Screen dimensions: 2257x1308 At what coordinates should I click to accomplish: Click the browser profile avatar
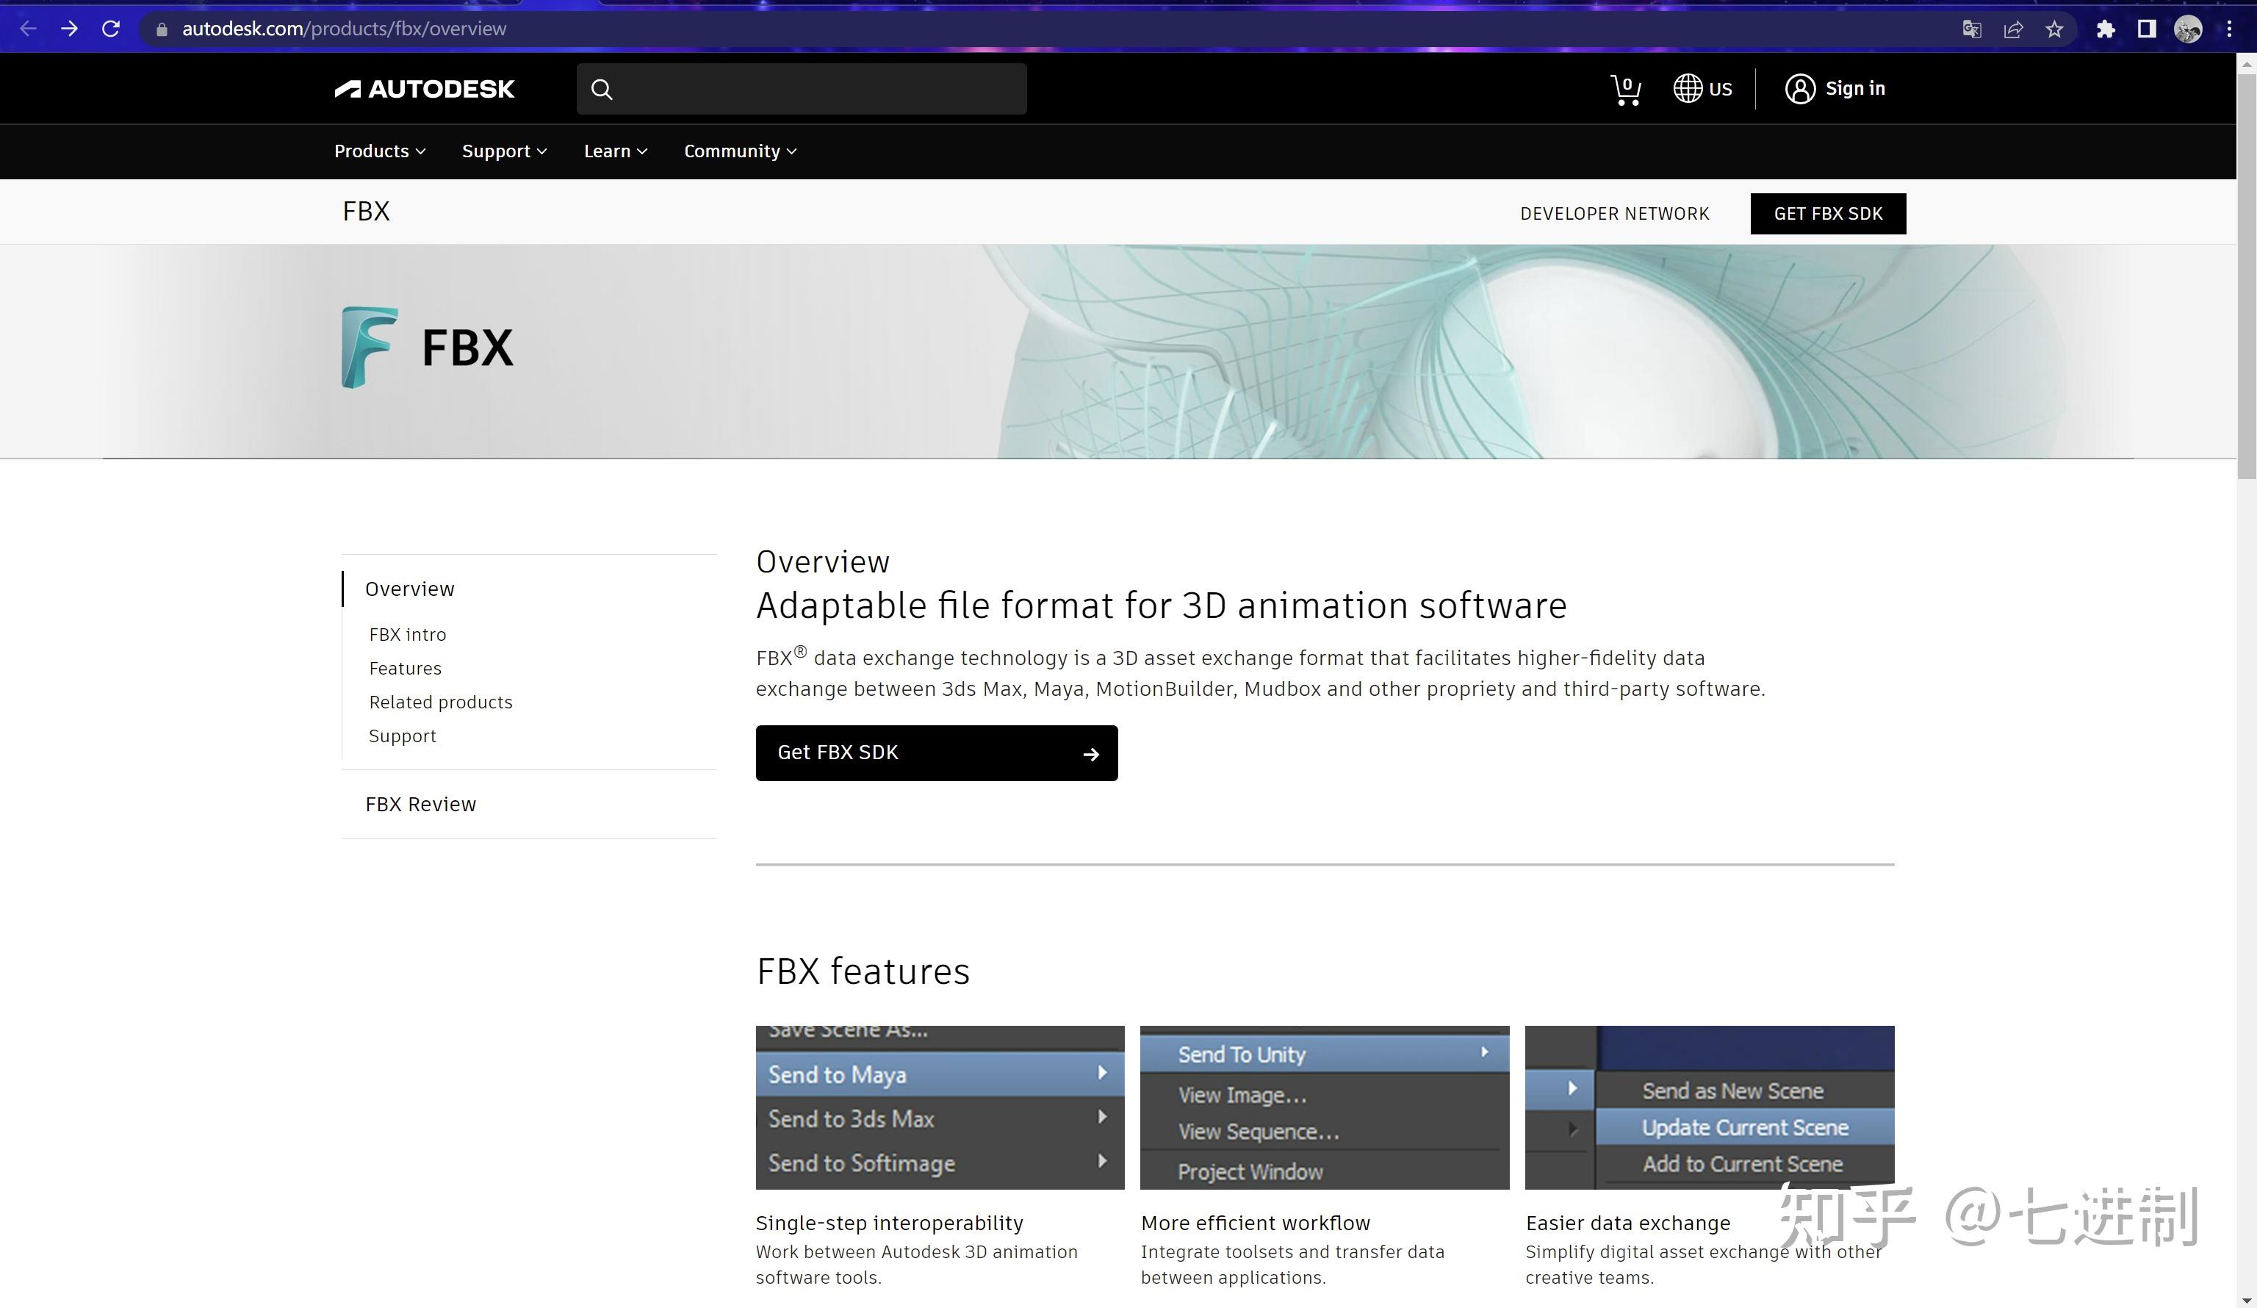coord(2188,28)
